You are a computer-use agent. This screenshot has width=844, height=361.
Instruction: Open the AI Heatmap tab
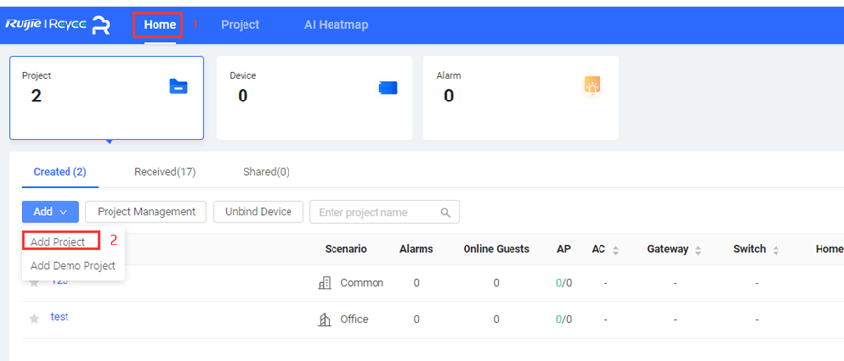coord(336,25)
